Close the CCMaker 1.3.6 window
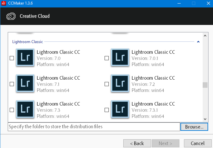This screenshot has height=148, width=213. [x=208, y=3]
